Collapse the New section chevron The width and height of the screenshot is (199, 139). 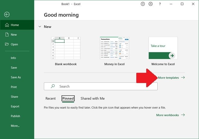click(x=40, y=26)
